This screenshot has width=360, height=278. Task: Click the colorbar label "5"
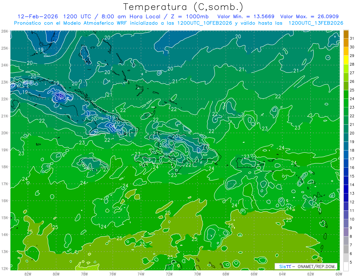pos(351,262)
